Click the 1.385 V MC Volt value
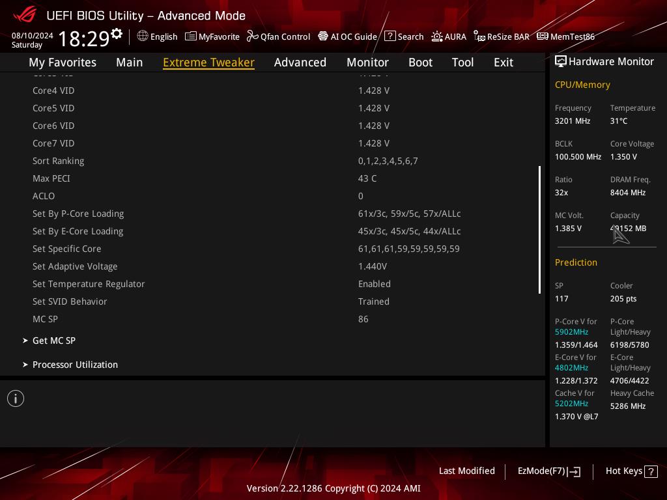The height and width of the screenshot is (500, 667). click(x=568, y=229)
